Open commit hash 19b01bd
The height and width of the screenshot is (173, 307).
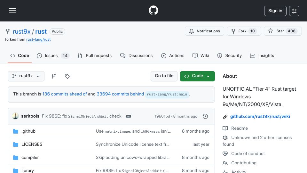coord(162,116)
